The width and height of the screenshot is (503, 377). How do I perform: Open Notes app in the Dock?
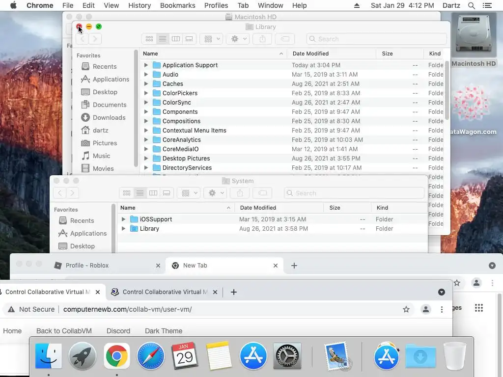219,356
